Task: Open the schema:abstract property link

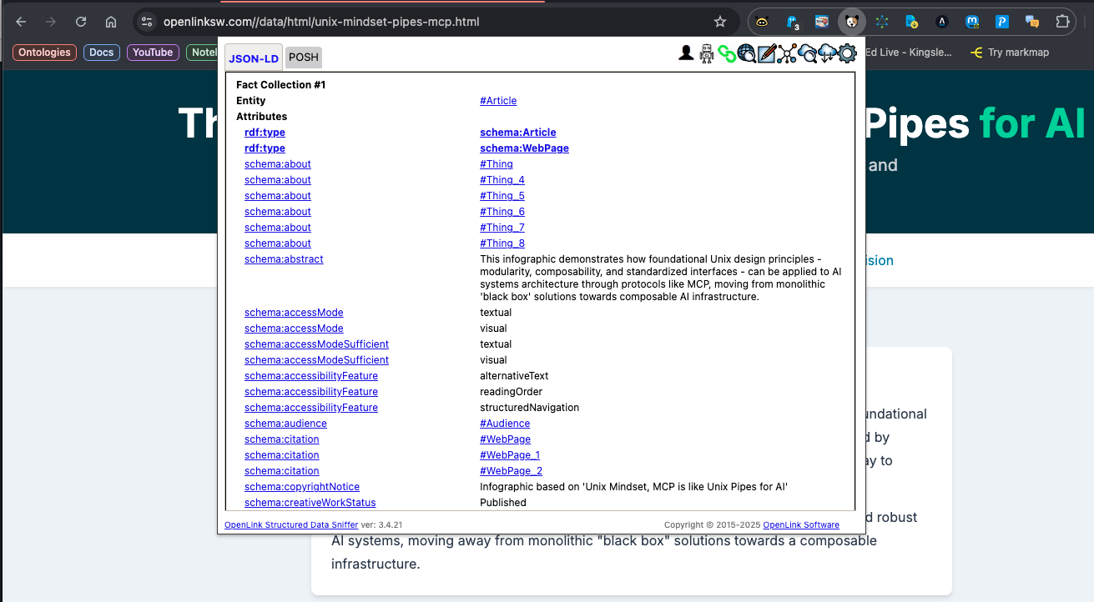Action: click(x=284, y=259)
